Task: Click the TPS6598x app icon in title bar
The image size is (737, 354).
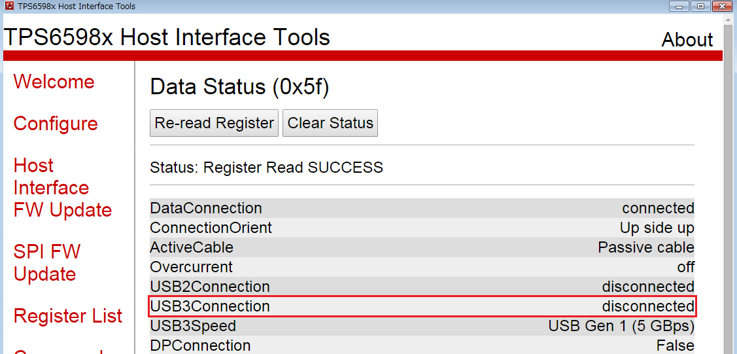Action: [x=9, y=6]
